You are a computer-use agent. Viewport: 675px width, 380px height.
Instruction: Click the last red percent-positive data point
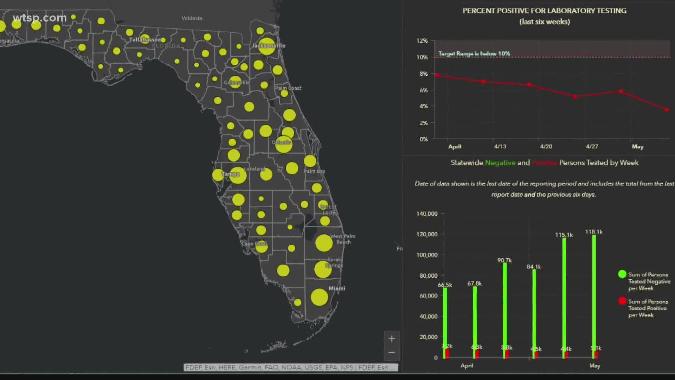tap(667, 110)
